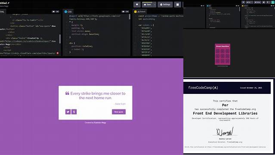Click Save in the Drum Machine pen window

click(249, 2)
